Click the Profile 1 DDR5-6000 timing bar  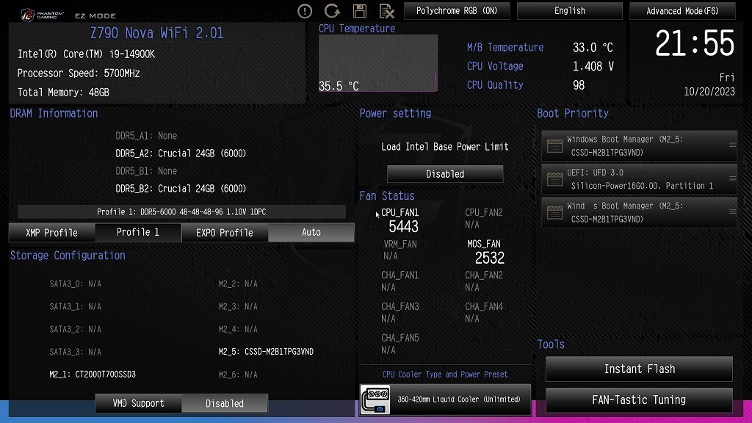(181, 212)
